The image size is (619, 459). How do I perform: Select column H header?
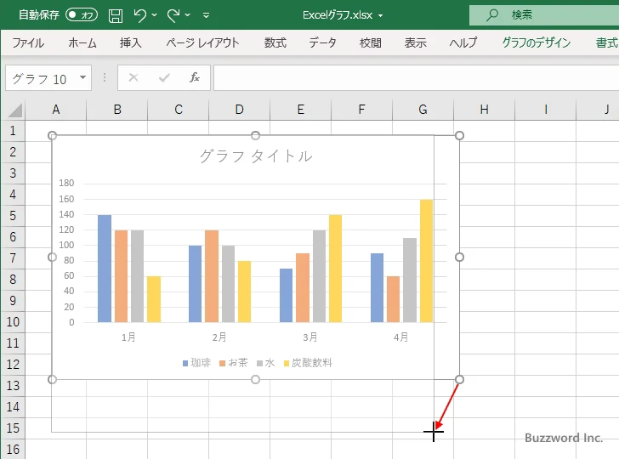point(484,110)
